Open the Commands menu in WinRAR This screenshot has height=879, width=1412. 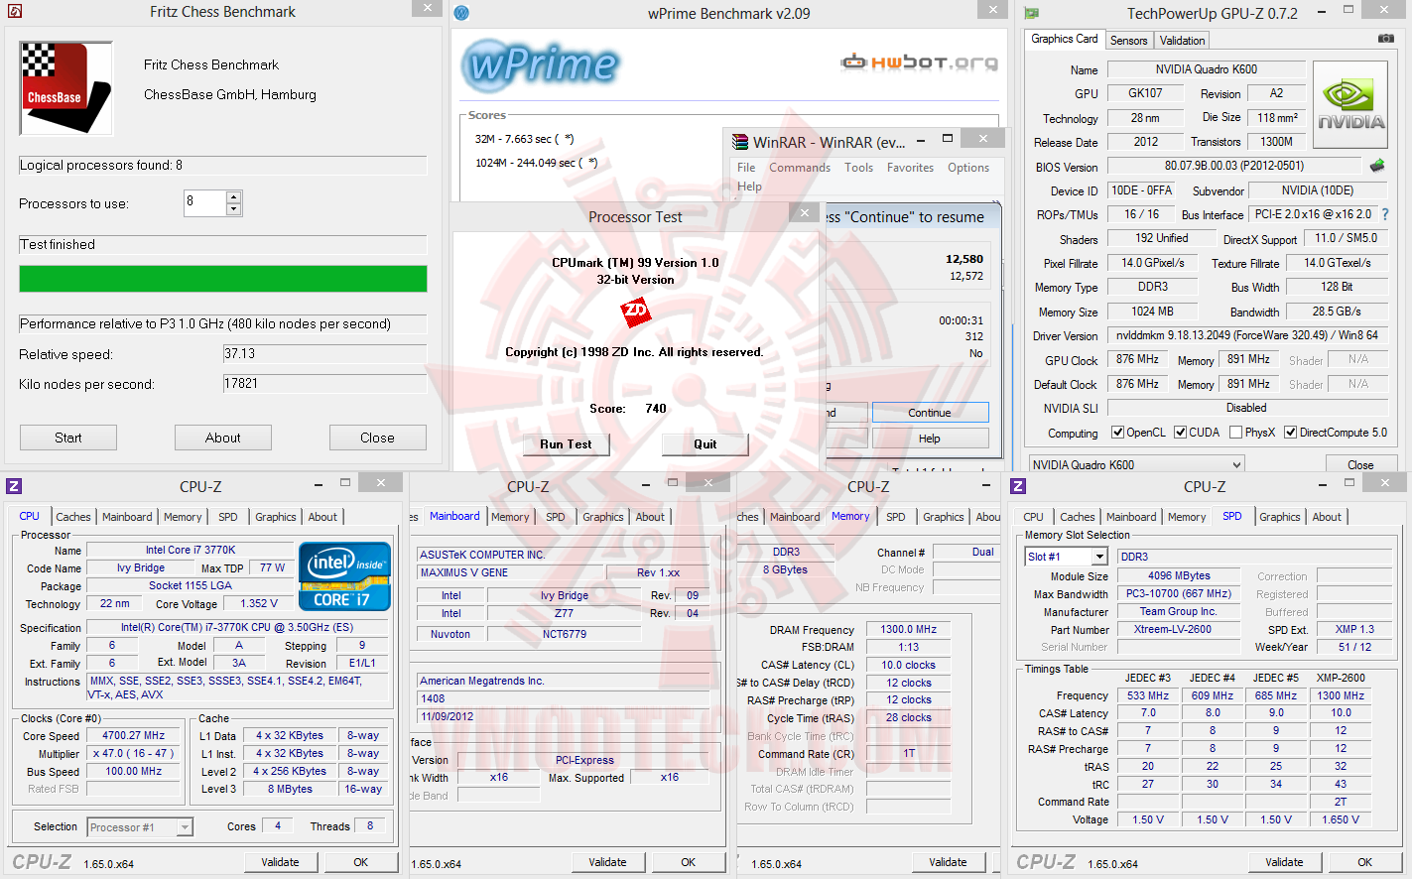pos(800,168)
